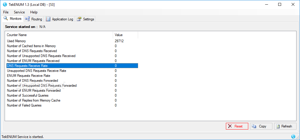Select Number of Successful Queries row

[x=72, y=95]
